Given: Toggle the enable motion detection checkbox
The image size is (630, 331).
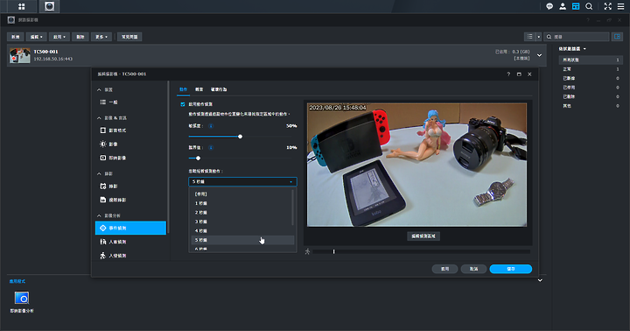Looking at the screenshot, I should point(183,104).
